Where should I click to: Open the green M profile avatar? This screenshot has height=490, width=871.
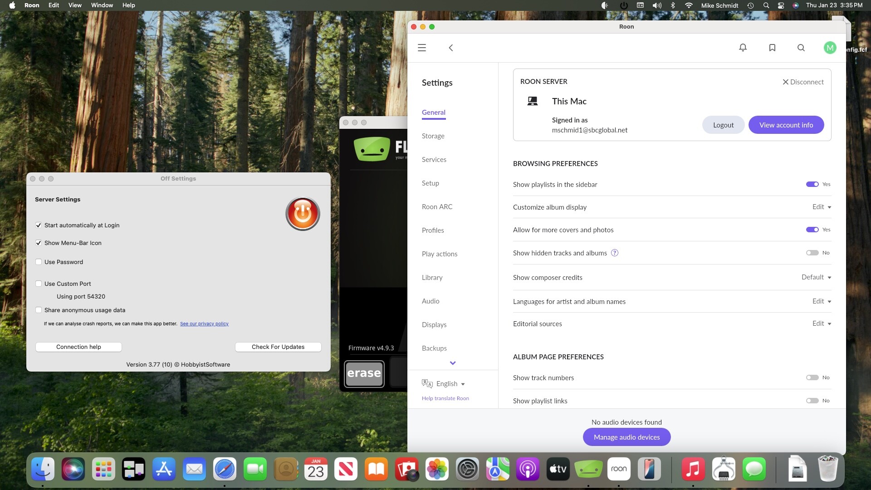tap(830, 48)
